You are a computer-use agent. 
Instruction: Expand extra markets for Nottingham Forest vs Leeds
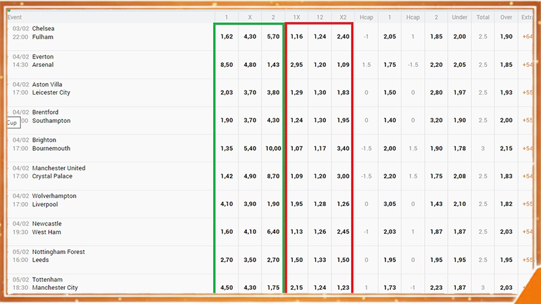click(x=528, y=259)
